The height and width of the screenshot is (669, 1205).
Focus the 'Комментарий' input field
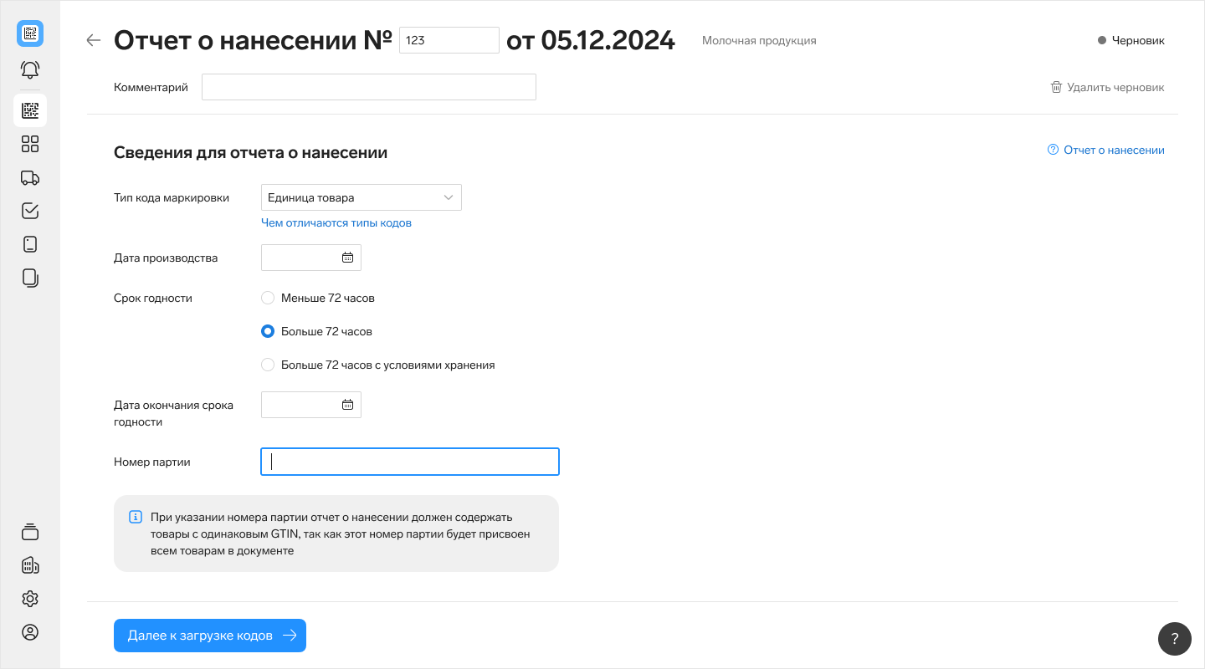pos(369,87)
